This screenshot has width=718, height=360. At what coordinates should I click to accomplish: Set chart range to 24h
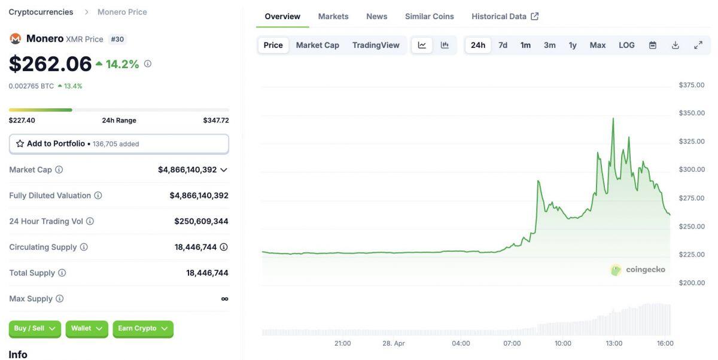[x=478, y=45]
